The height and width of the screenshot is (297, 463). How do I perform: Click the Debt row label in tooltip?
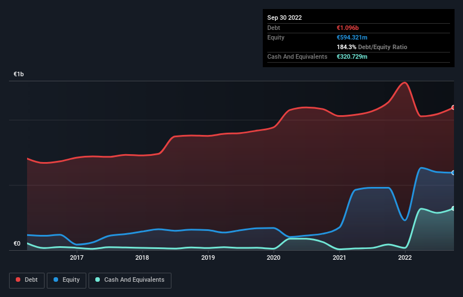coord(274,28)
